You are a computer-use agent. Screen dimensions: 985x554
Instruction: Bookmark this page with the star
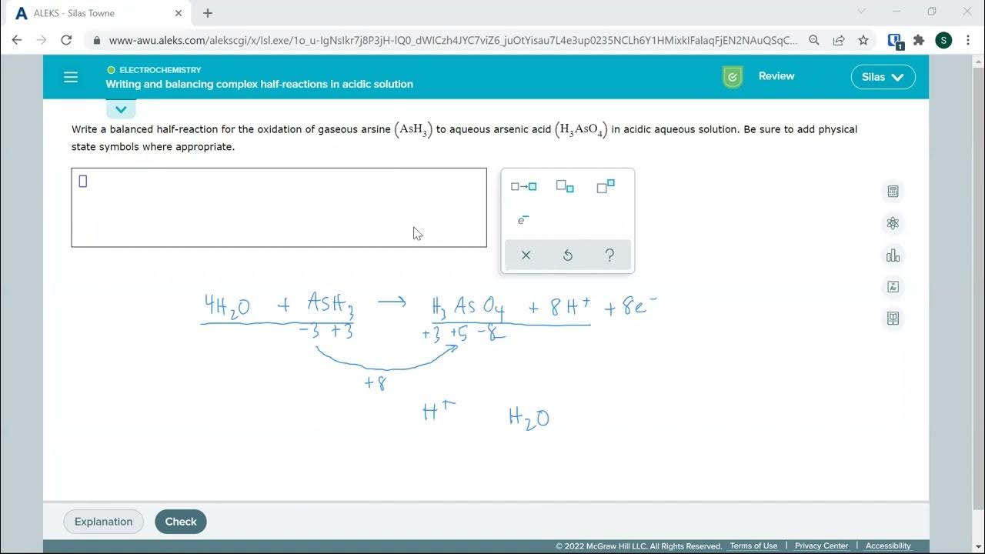click(x=863, y=41)
